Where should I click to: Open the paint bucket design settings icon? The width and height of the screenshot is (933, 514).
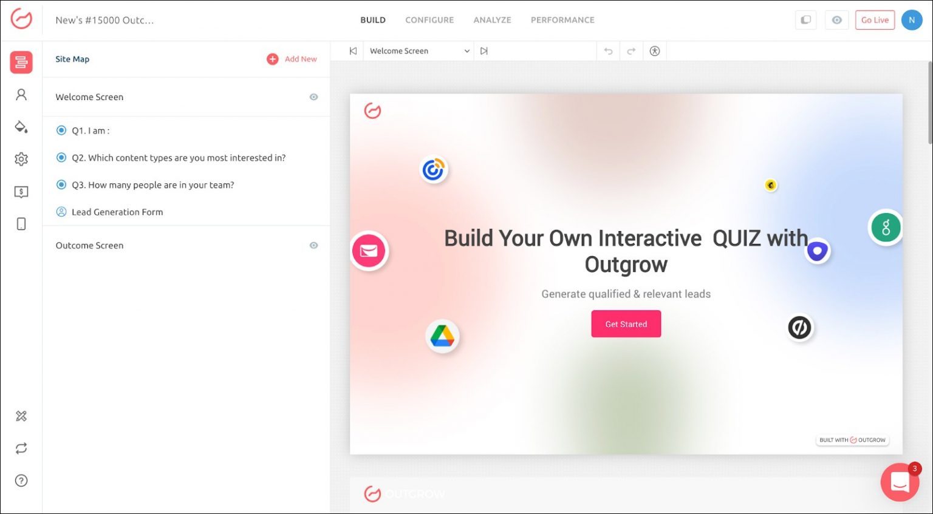pos(21,127)
